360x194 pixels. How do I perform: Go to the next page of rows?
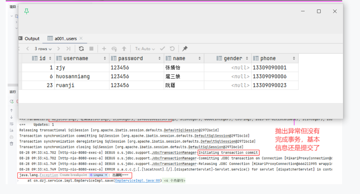click(x=59, y=49)
